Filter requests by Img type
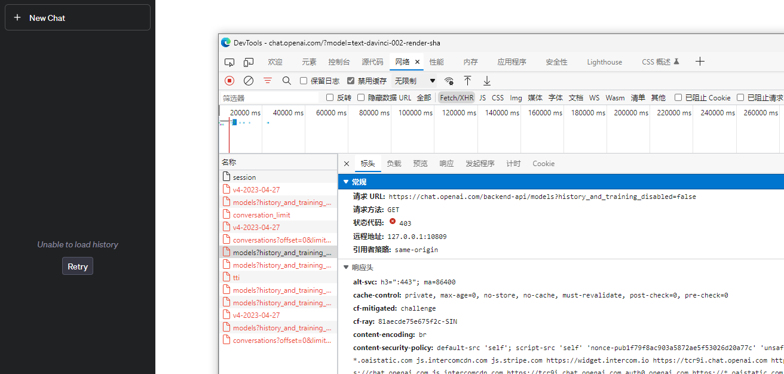The width and height of the screenshot is (784, 374). (516, 97)
